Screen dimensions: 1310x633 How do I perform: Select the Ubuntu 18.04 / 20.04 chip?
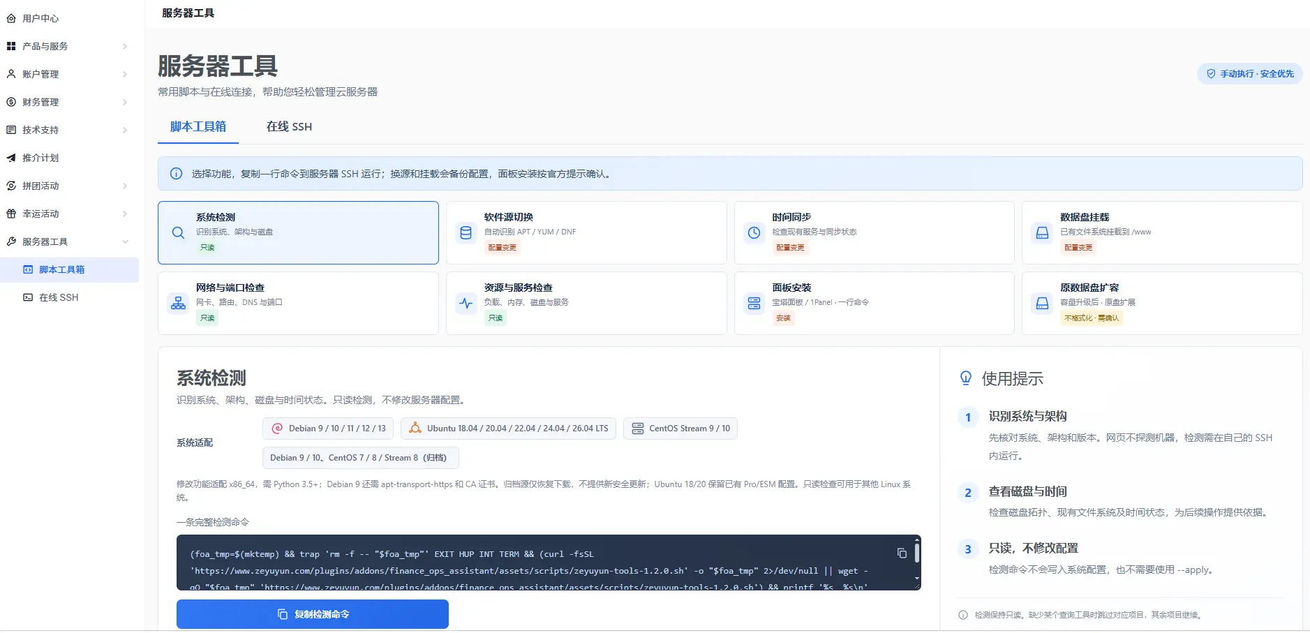508,429
